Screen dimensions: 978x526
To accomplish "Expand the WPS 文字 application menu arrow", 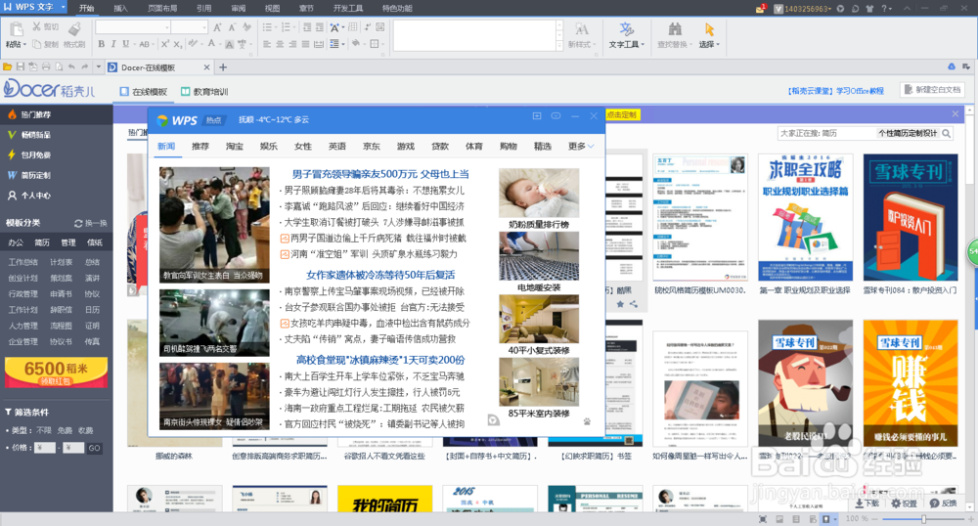I will [x=63, y=7].
